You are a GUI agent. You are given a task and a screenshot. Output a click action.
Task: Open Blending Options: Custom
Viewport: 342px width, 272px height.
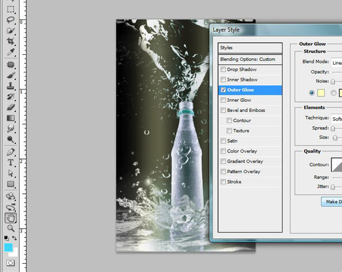[x=250, y=59]
